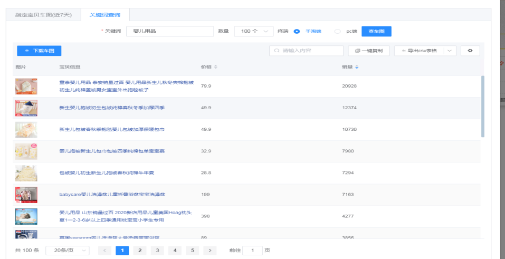Click the 一键复制 copy button
This screenshot has height=259, width=505.
tap(369, 51)
